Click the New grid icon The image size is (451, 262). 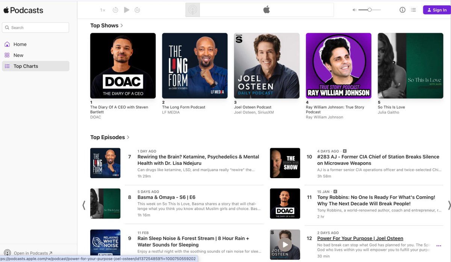(7, 55)
